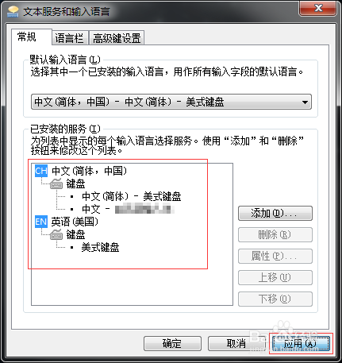Select the 中文(简体，中国) language node

coord(90,171)
